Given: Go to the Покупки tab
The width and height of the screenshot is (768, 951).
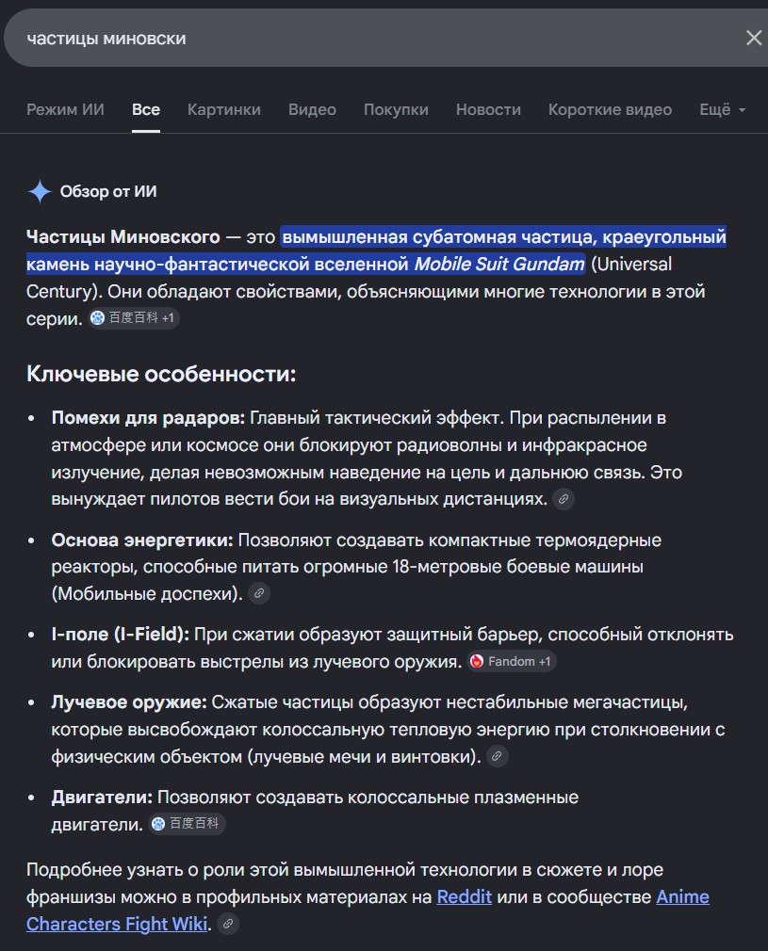Looking at the screenshot, I should click(396, 110).
